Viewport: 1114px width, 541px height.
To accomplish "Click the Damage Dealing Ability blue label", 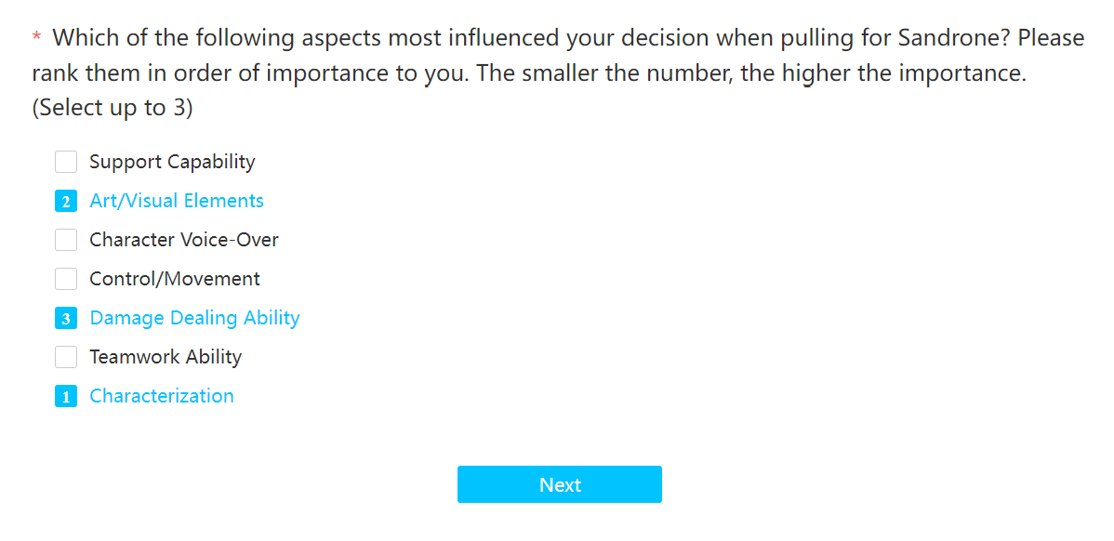I will pyautogui.click(x=194, y=318).
